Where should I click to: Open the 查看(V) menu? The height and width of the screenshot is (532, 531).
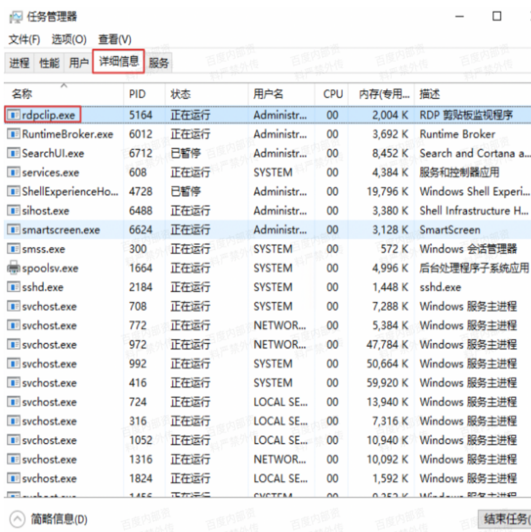pos(115,40)
